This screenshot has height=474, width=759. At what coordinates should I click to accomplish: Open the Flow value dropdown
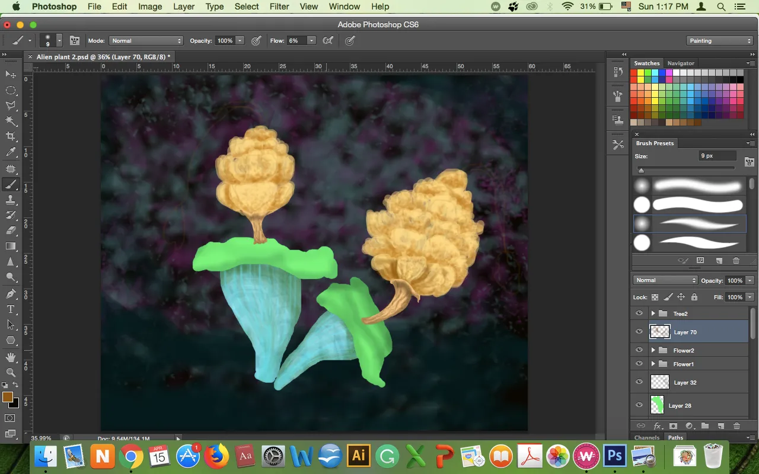coord(311,41)
